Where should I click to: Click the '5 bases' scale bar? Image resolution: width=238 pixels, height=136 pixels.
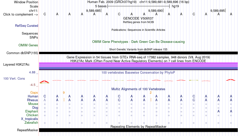pos(139,6)
